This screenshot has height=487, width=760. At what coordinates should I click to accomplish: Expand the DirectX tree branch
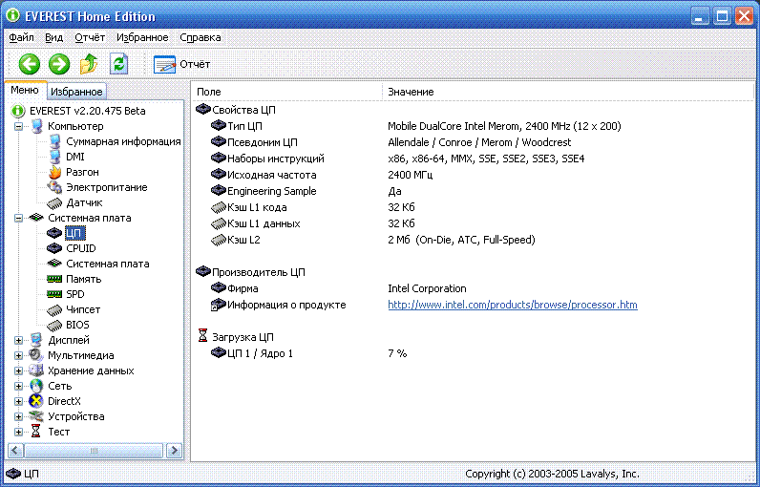click(18, 401)
